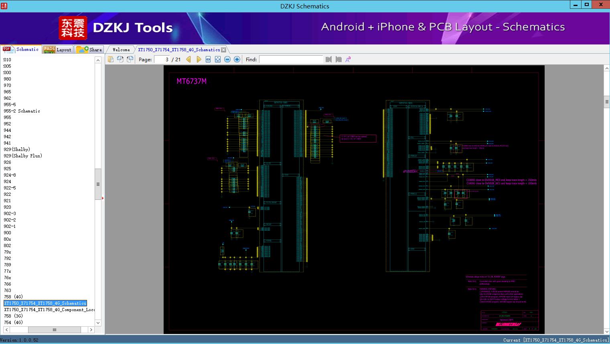The height and width of the screenshot is (344, 610).
Task: Open the Share tab
Action: coord(89,50)
